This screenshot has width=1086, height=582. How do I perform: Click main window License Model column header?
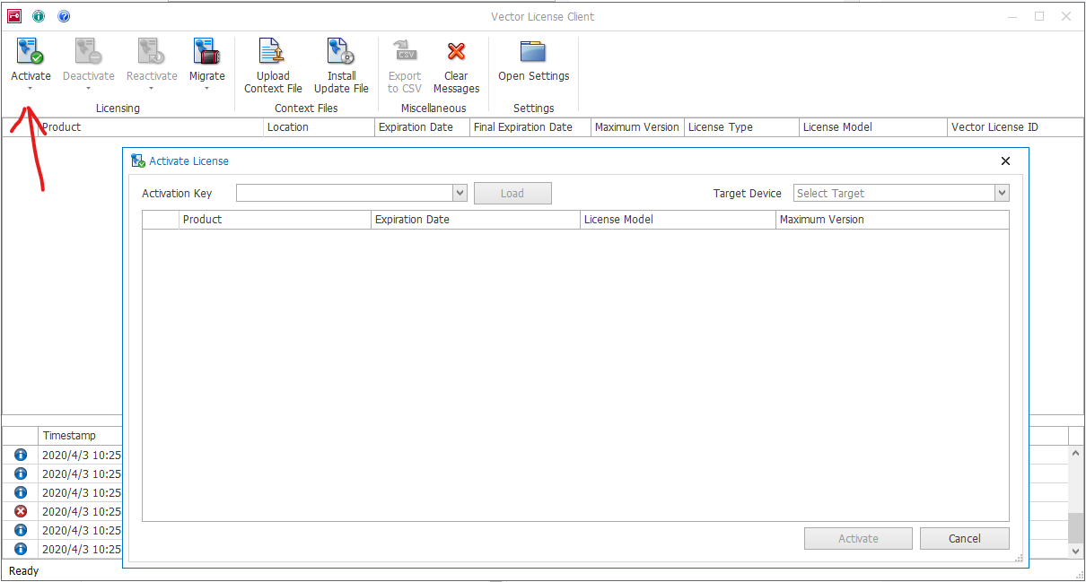tap(873, 127)
